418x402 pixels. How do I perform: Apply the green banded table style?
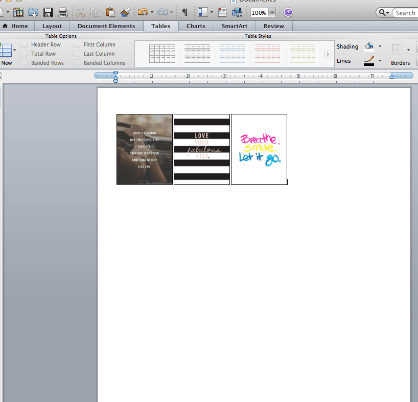click(303, 54)
